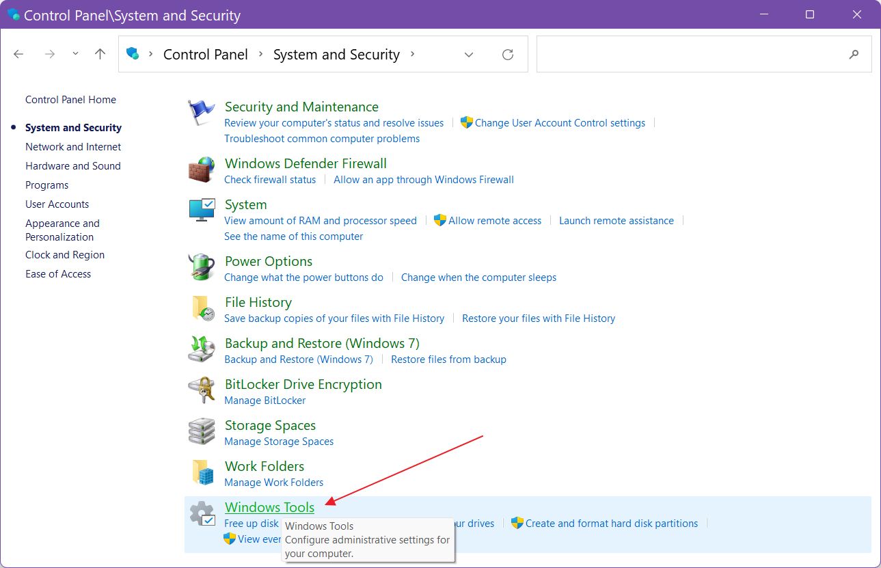Click the Backup and Restore drive icon
The width and height of the screenshot is (881, 568).
[x=202, y=349]
